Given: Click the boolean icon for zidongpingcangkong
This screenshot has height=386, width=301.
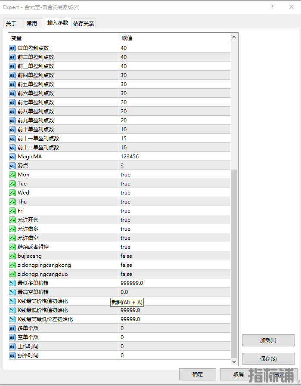Looking at the screenshot, I should click(x=12, y=265).
